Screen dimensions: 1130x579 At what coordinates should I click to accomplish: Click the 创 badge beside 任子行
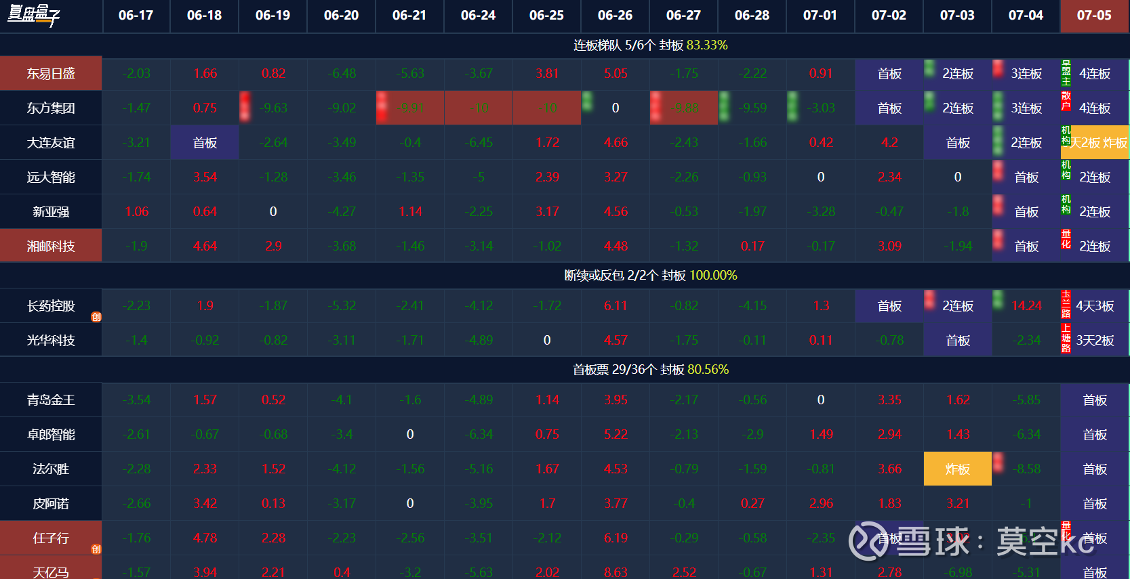click(96, 549)
